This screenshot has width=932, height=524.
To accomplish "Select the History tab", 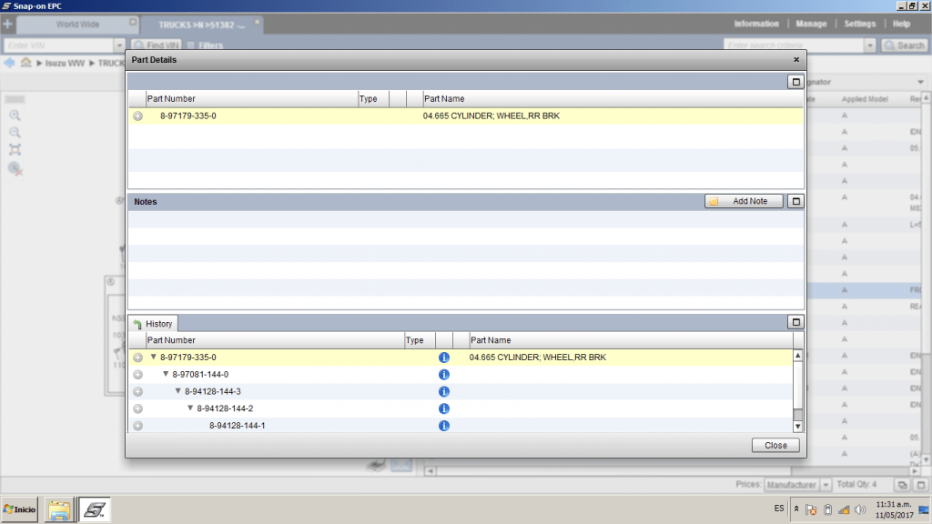I will point(153,324).
